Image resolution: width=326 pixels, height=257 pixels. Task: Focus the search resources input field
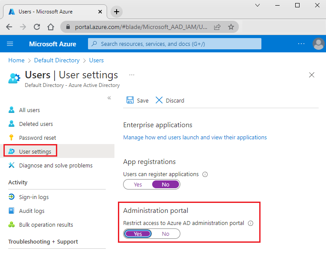175,44
